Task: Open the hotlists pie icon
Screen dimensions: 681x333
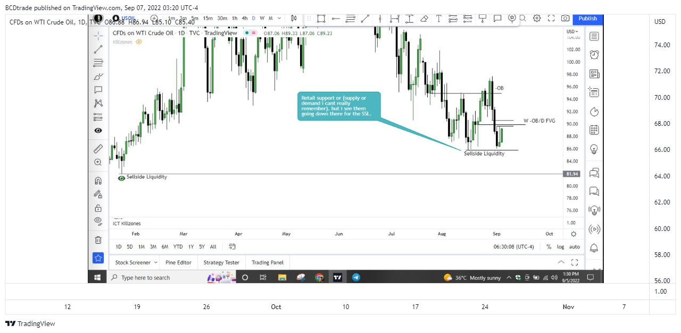Action: (594, 112)
